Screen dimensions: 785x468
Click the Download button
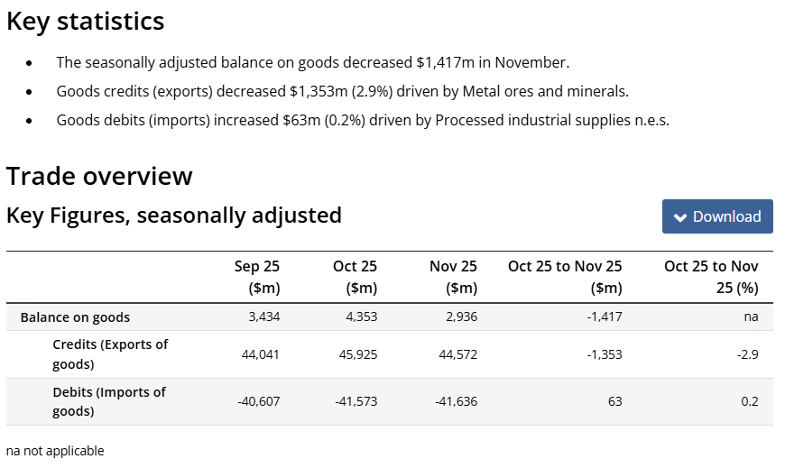pyautogui.click(x=717, y=216)
